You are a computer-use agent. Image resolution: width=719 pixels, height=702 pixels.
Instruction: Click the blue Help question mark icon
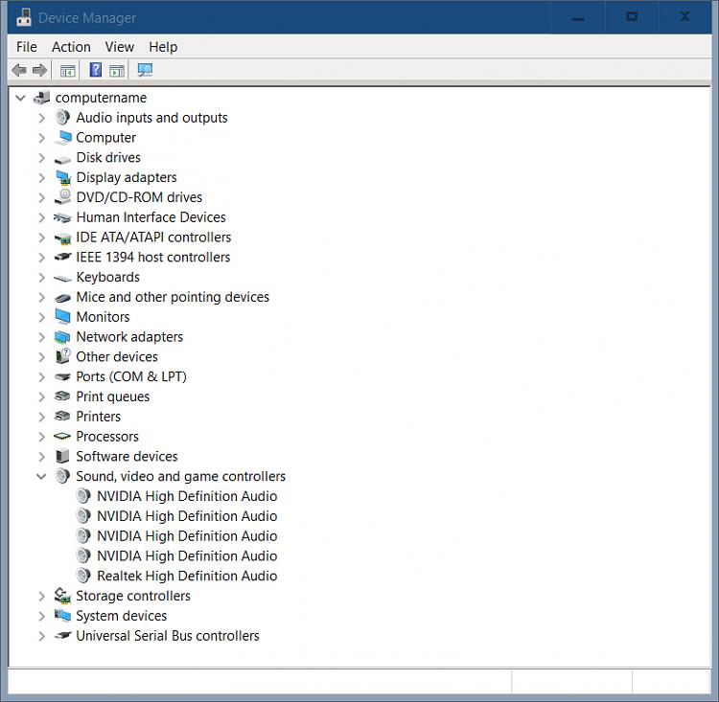coord(95,70)
